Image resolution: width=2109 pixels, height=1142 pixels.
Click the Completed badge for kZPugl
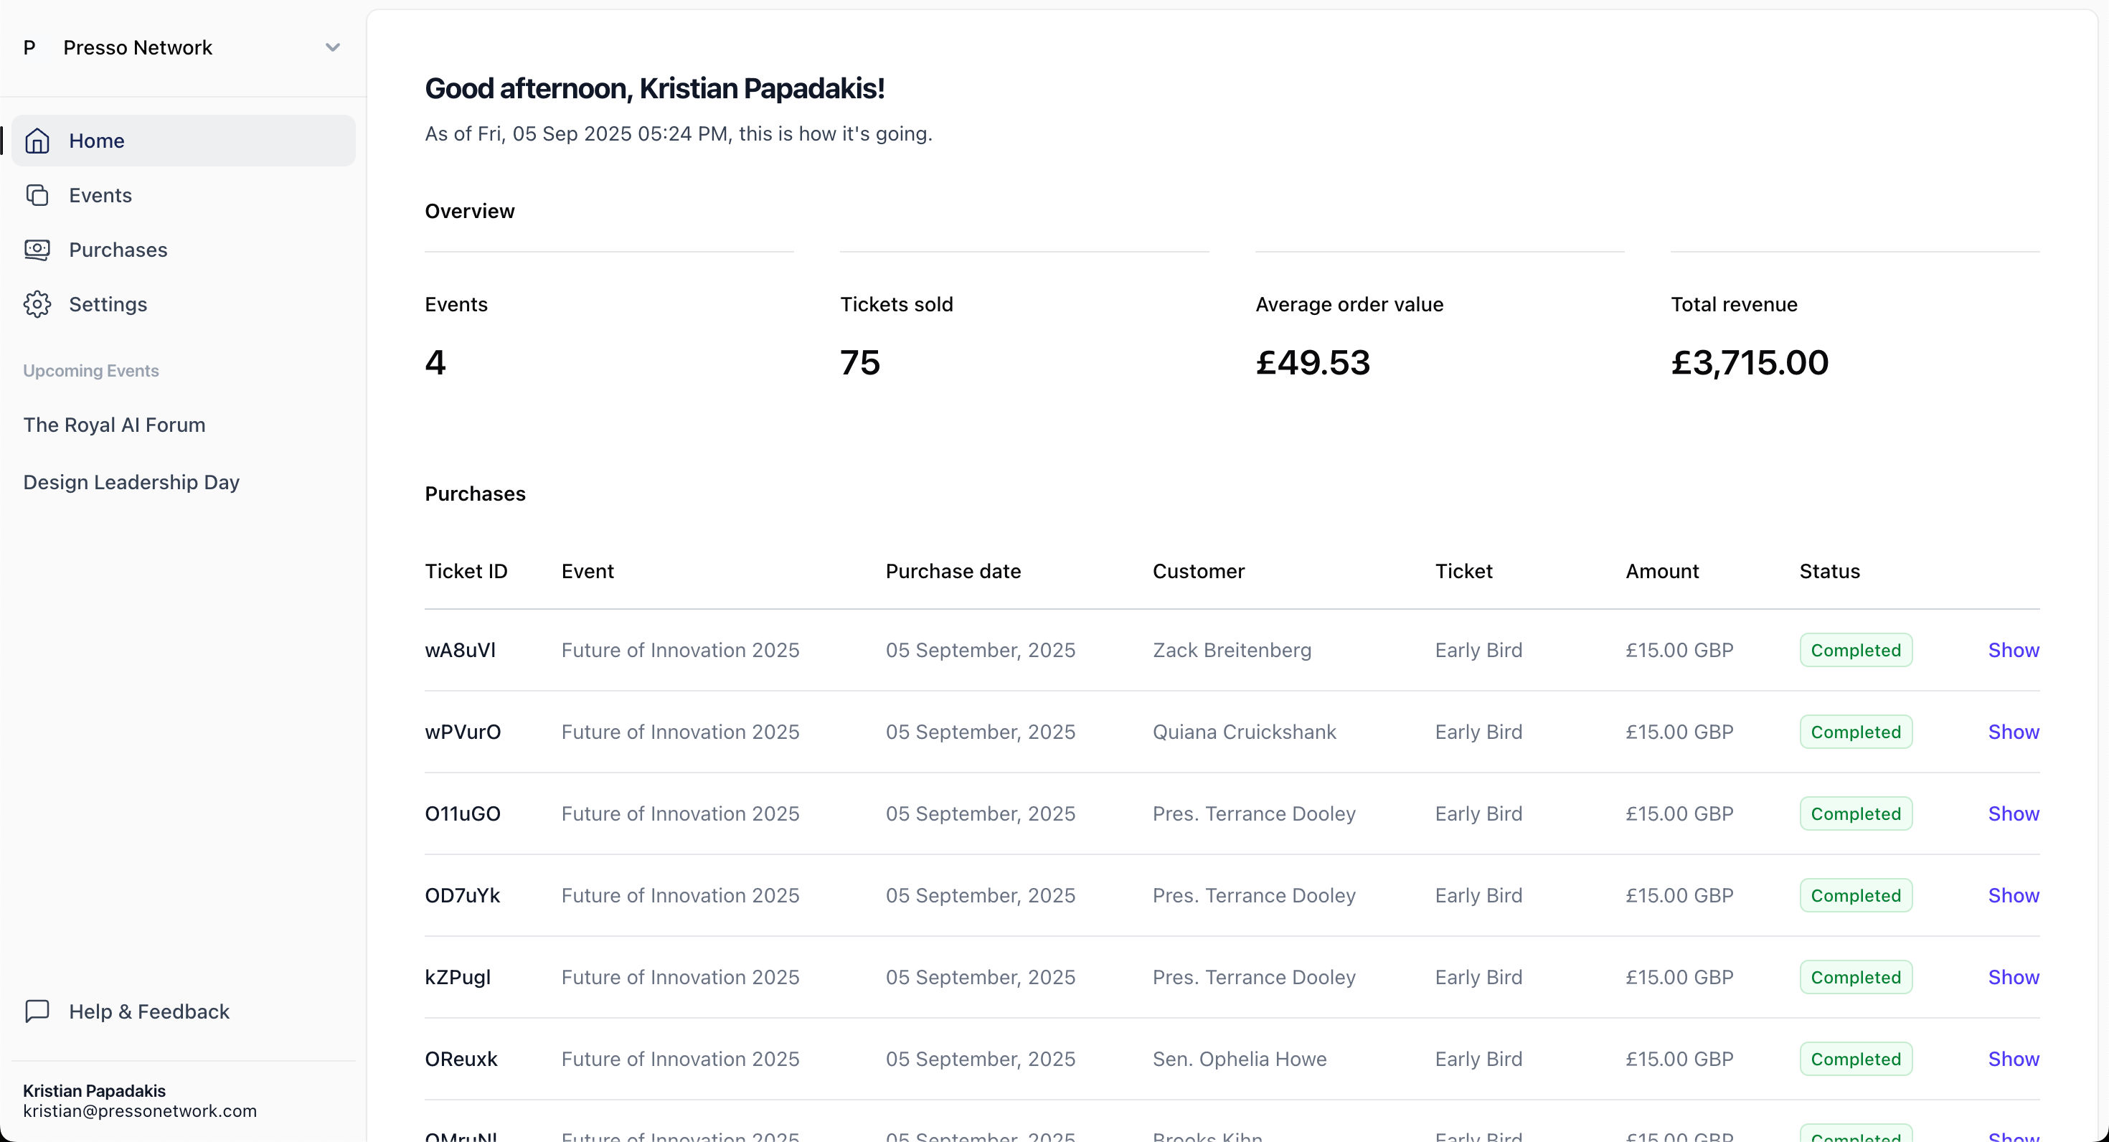pyautogui.click(x=1855, y=978)
